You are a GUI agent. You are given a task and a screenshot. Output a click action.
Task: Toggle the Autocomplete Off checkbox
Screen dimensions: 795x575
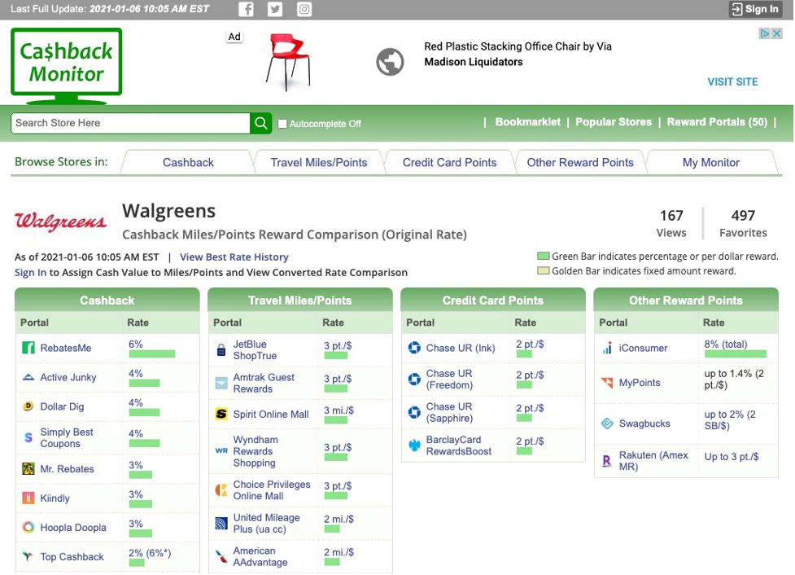[282, 124]
